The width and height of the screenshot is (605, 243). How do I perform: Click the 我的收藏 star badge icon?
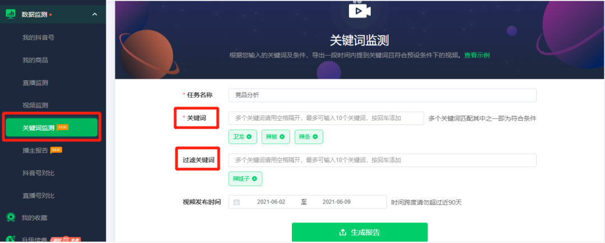11,217
